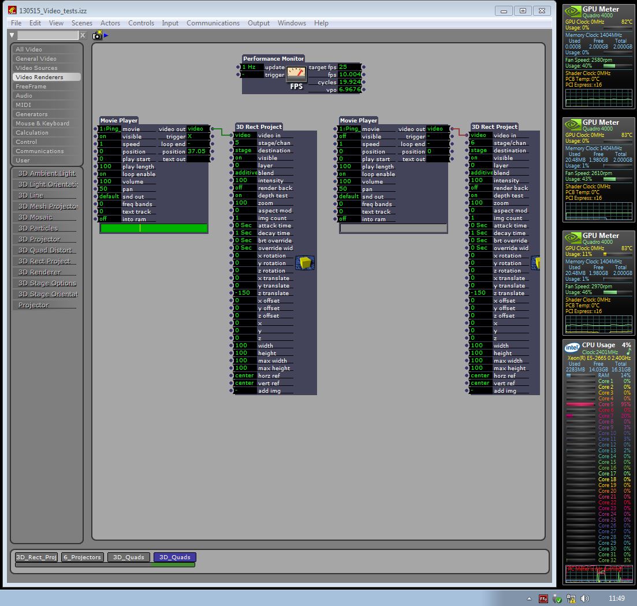Viewport: 637px width, 606px height.
Task: Choose the 3D Particles actor
Action: [x=45, y=228]
